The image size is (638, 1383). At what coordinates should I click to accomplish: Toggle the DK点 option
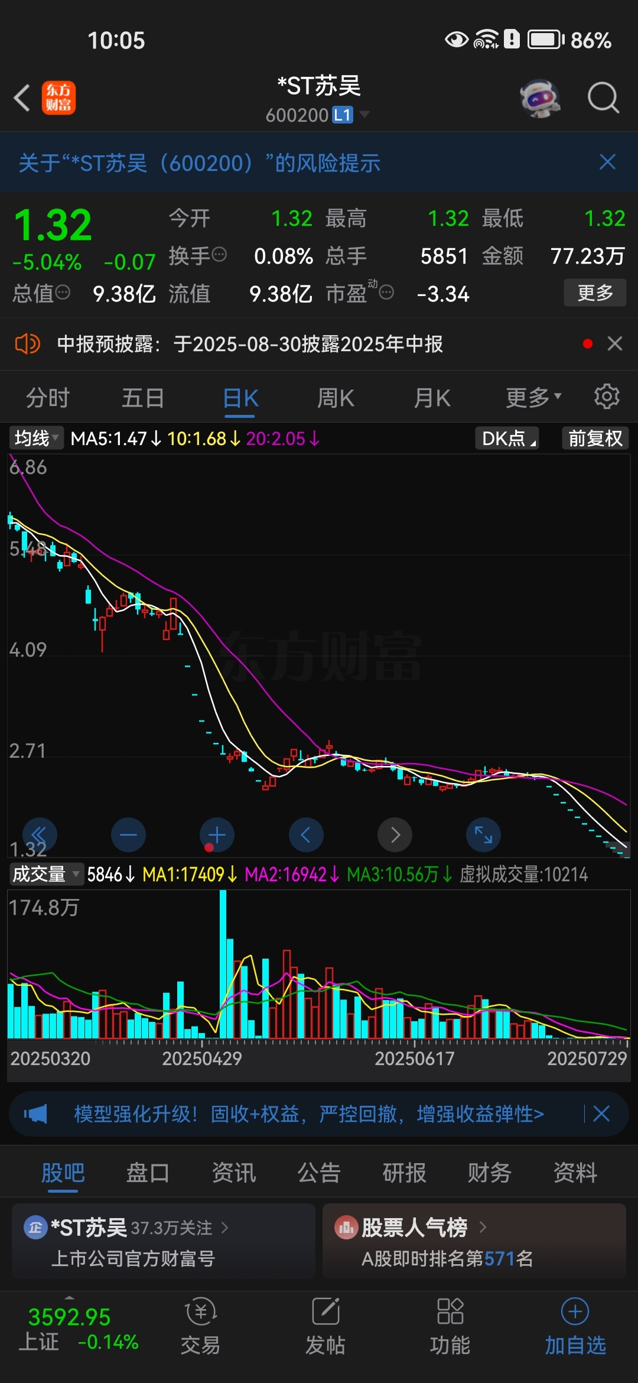507,438
